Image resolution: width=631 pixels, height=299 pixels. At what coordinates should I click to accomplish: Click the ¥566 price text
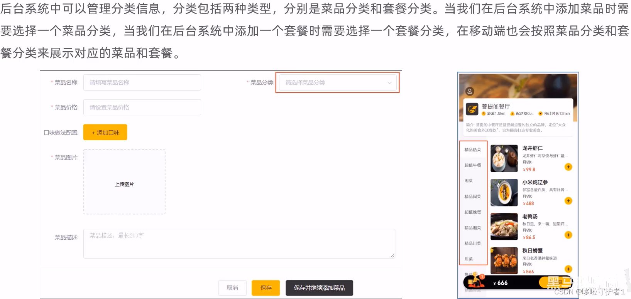click(x=528, y=272)
